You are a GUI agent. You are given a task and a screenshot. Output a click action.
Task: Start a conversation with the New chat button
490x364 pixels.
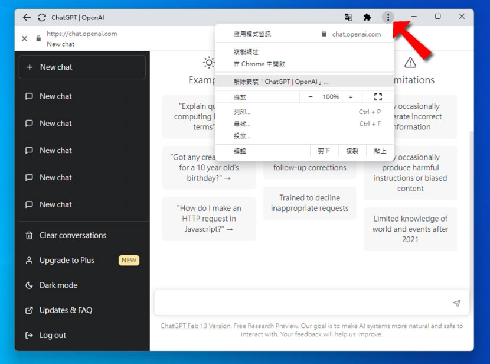[x=82, y=67]
